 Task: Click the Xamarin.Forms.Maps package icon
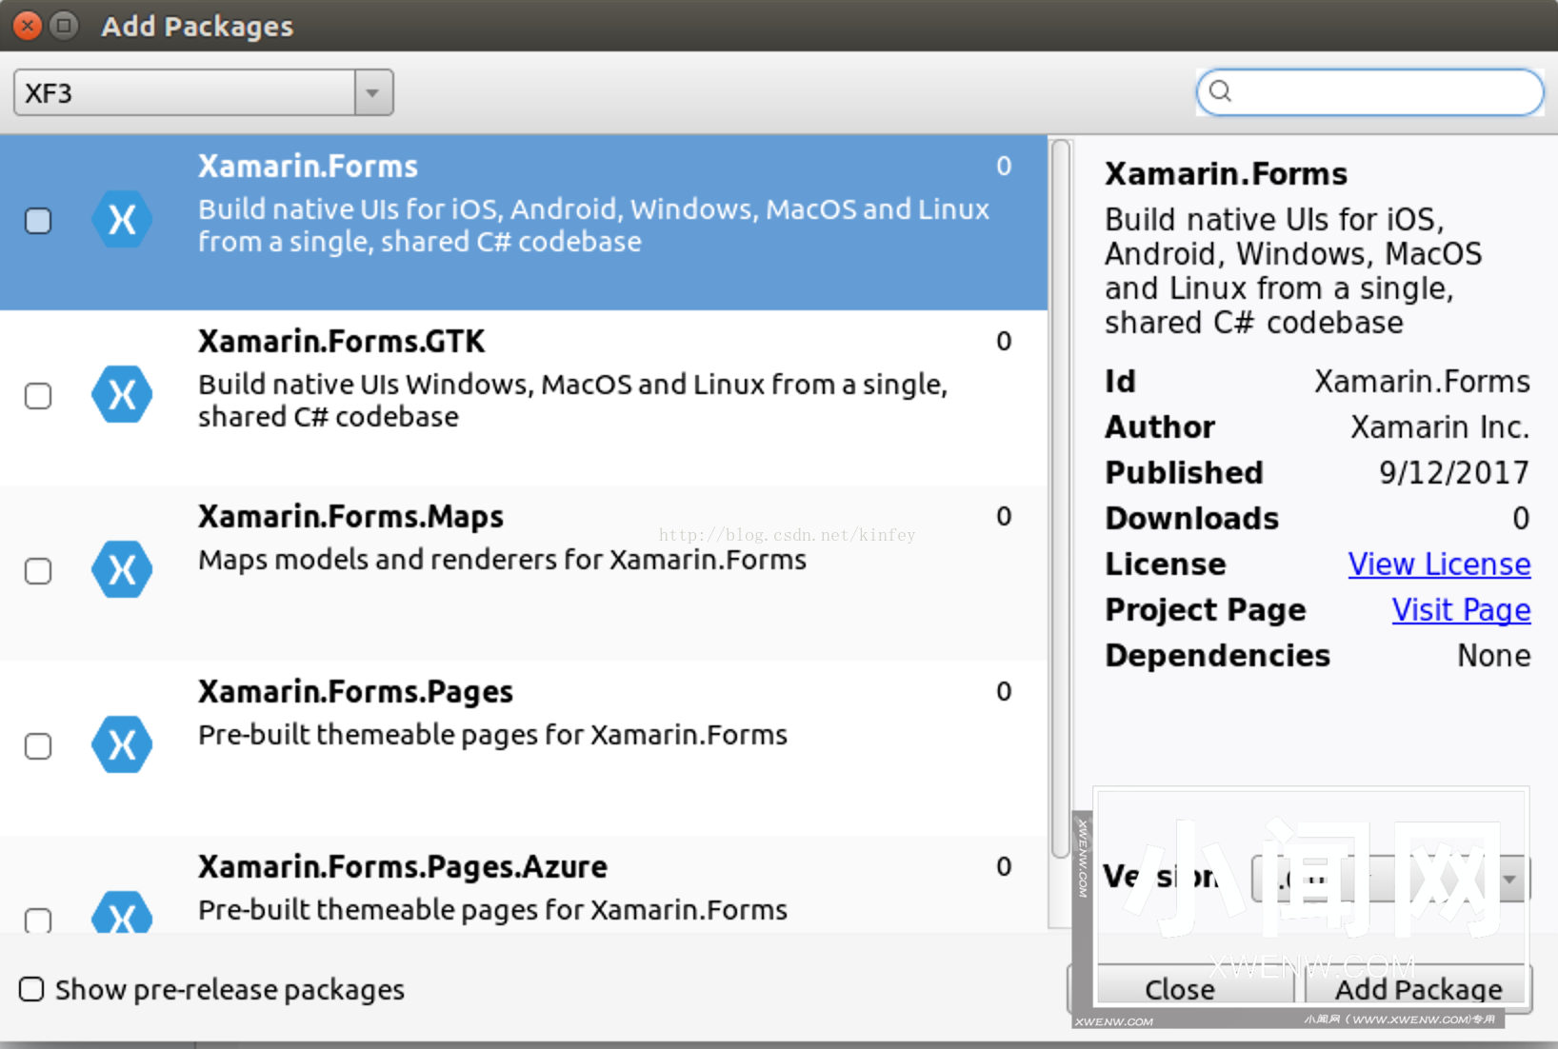122,569
